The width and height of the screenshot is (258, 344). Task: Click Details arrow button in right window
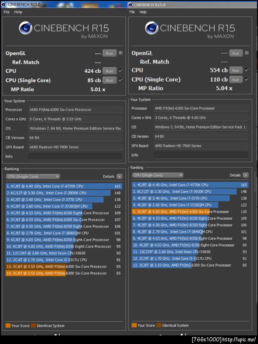(246, 175)
